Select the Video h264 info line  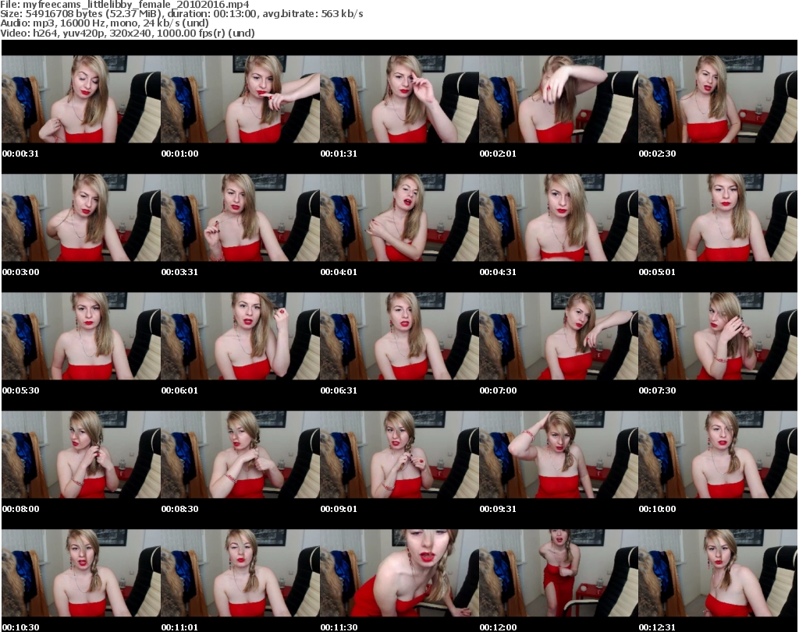127,33
